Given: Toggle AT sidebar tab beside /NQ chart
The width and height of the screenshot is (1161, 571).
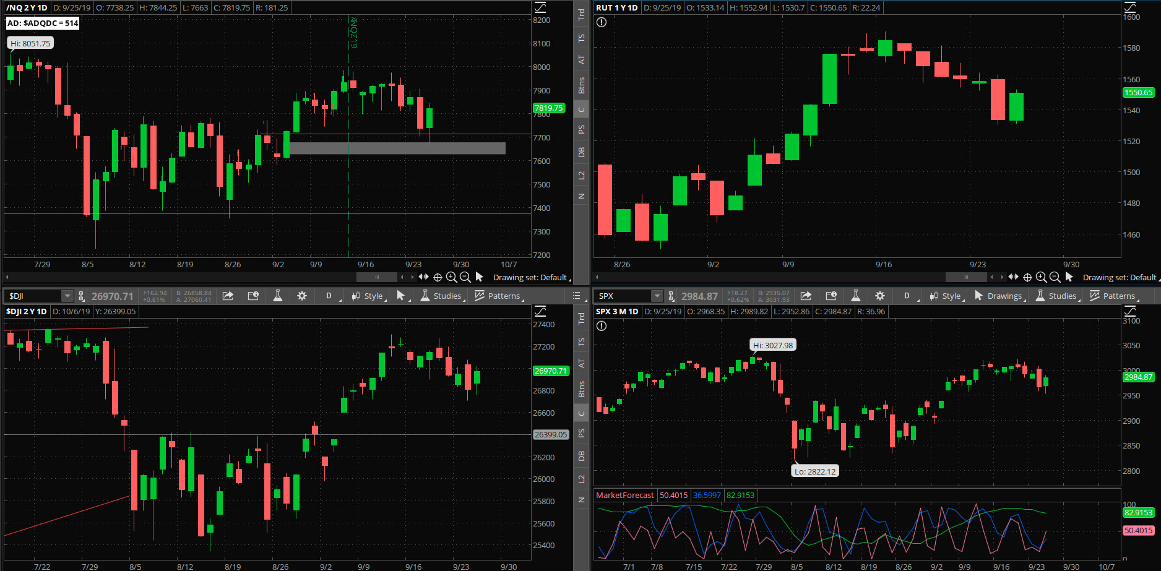Looking at the screenshot, I should 581,60.
